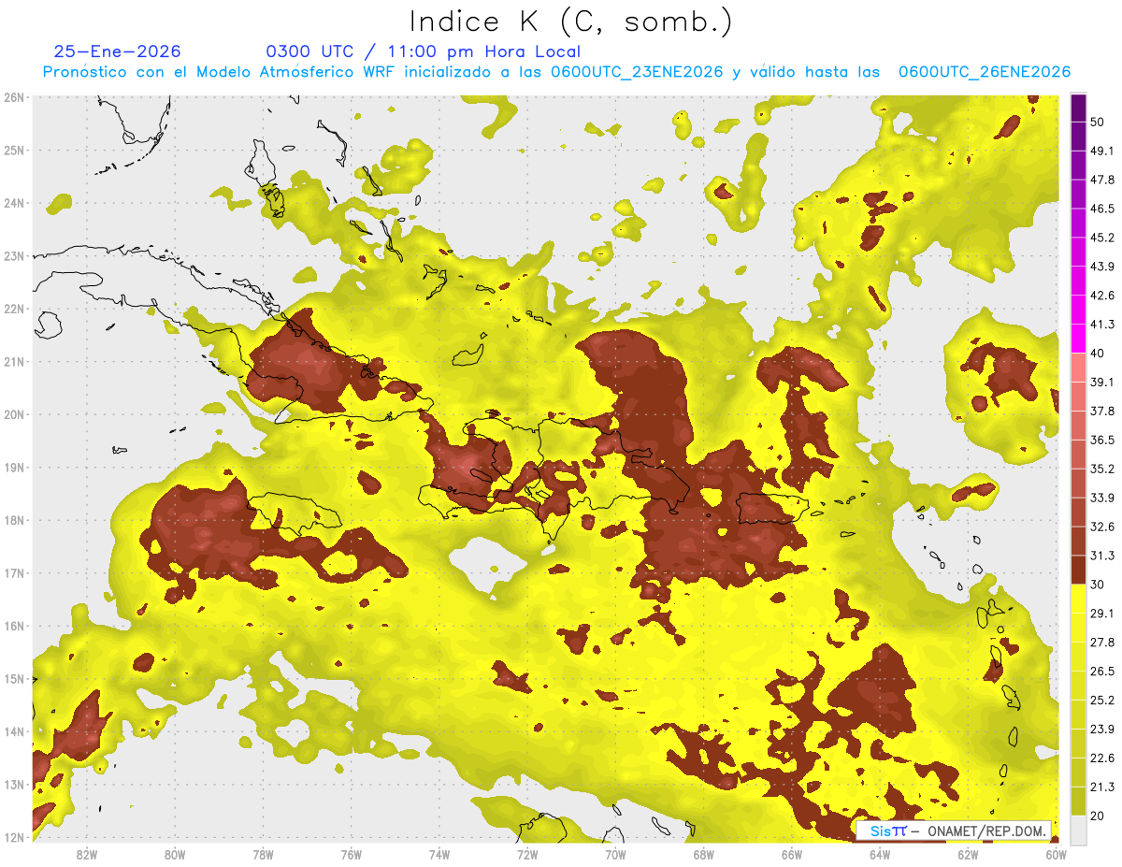This screenshot has width=1122, height=867.
Task: Click the '25N' latitude label
Action: pyautogui.click(x=14, y=151)
